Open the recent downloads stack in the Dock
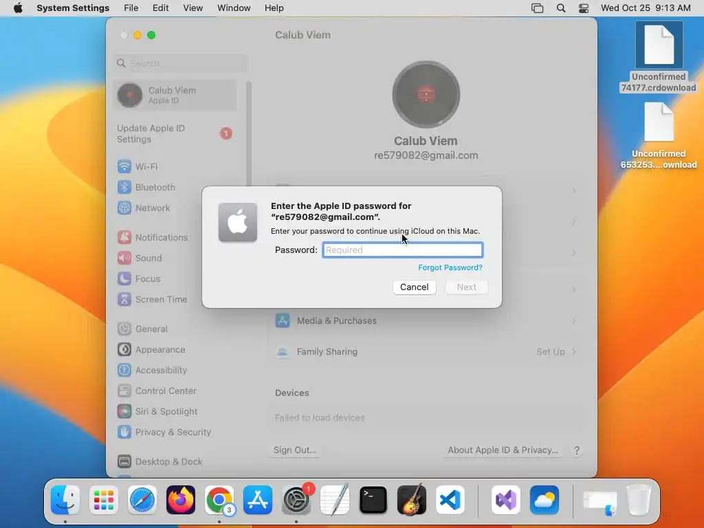The width and height of the screenshot is (704, 528). click(x=599, y=500)
